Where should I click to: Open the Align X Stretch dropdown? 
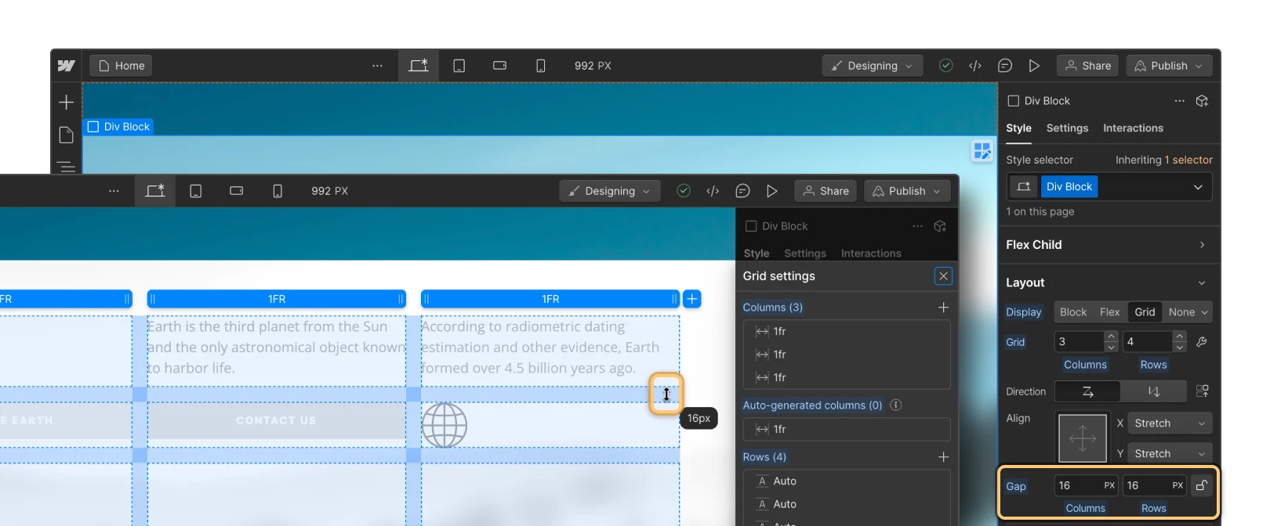[x=1169, y=423]
